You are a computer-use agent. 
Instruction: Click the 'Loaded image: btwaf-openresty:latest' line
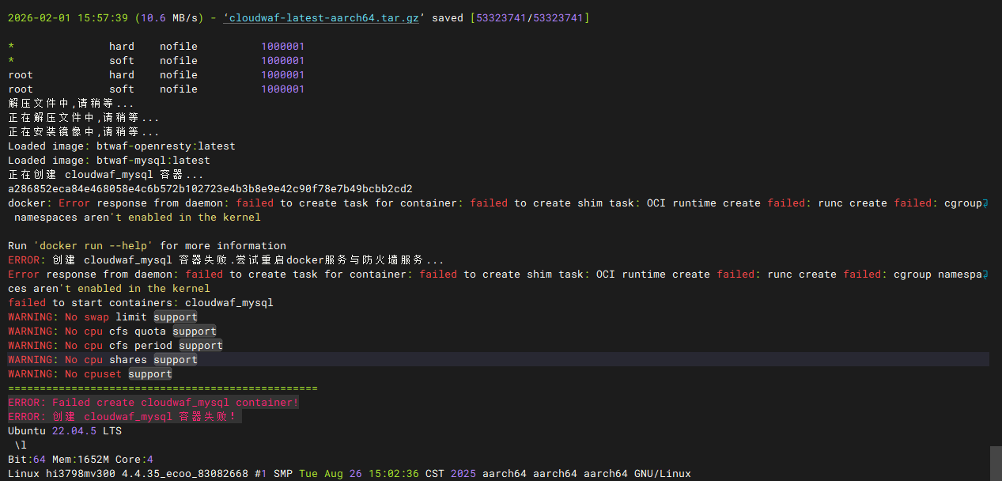click(x=121, y=146)
